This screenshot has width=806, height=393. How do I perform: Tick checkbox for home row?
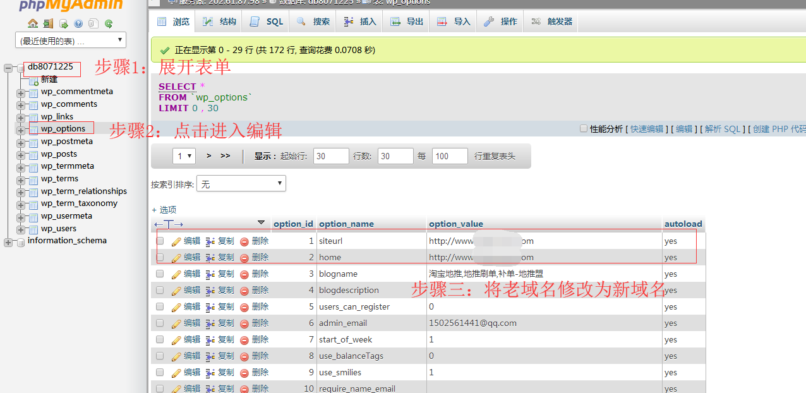tap(160, 257)
